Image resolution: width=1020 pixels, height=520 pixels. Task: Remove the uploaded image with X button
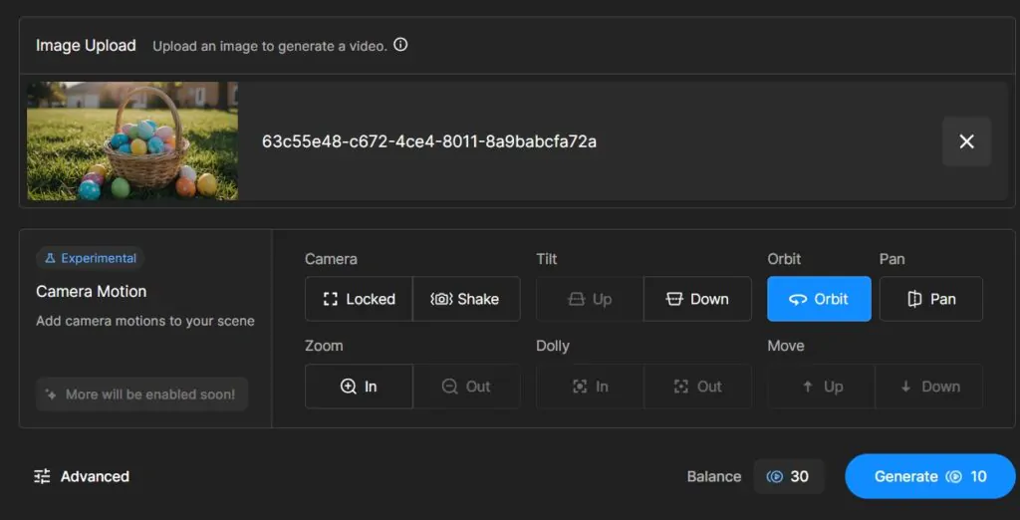point(966,141)
